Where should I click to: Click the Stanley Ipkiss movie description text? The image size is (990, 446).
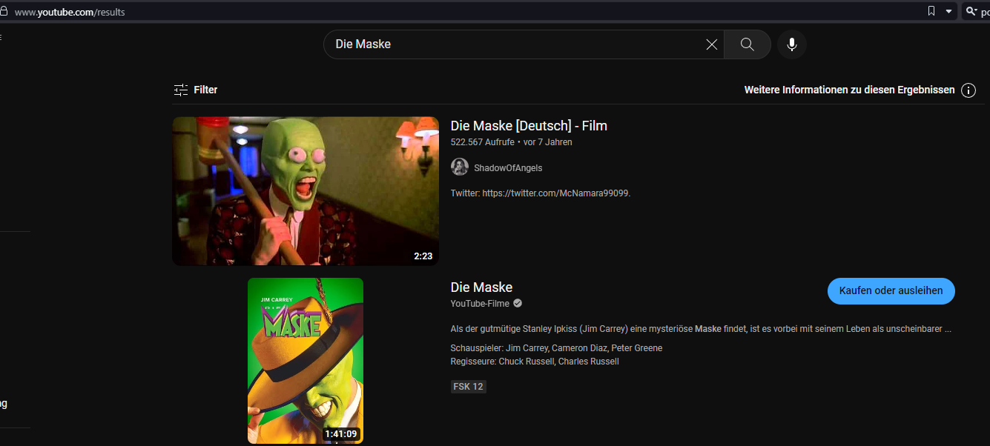[x=701, y=329]
